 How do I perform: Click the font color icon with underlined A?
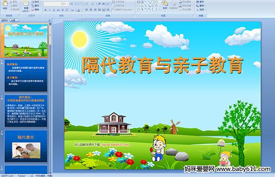(x=78, y=10)
